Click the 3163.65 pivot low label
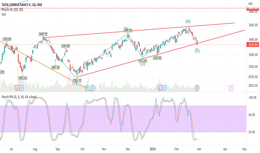Screen dimensions: 260x153 click(143, 61)
